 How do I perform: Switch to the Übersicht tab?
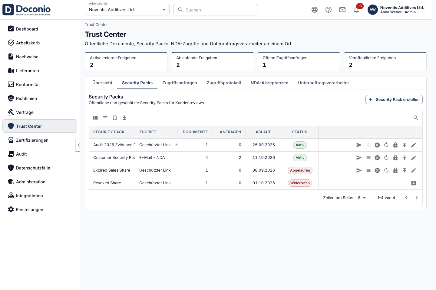pyautogui.click(x=102, y=83)
